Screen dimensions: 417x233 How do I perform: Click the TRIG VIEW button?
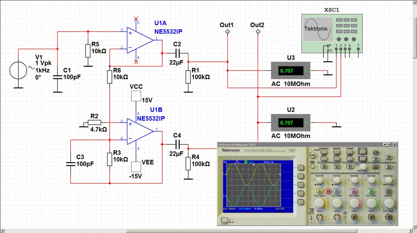coord(324,166)
